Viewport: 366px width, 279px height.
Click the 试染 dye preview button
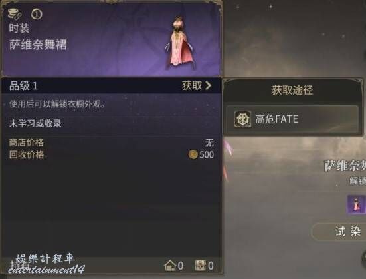(x=340, y=231)
